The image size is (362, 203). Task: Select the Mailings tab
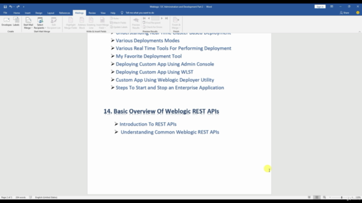[x=79, y=13]
